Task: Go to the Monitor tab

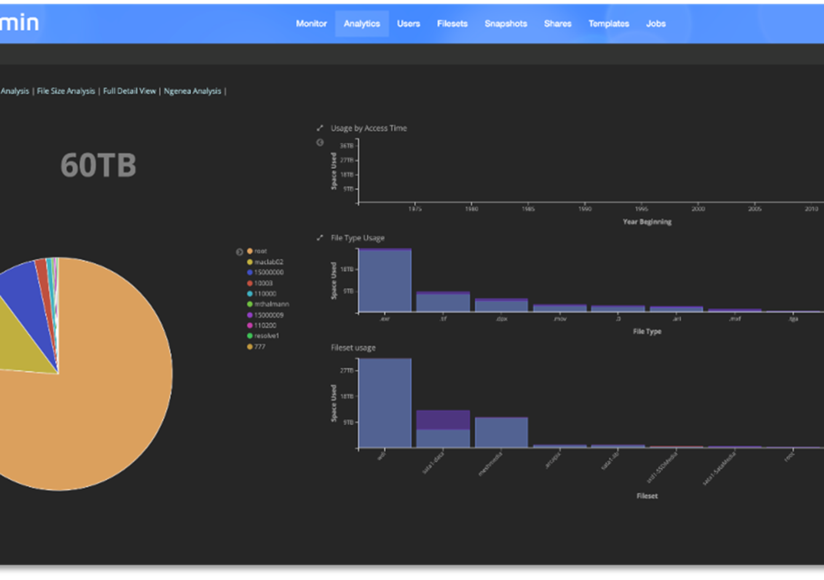Action: 311,24
